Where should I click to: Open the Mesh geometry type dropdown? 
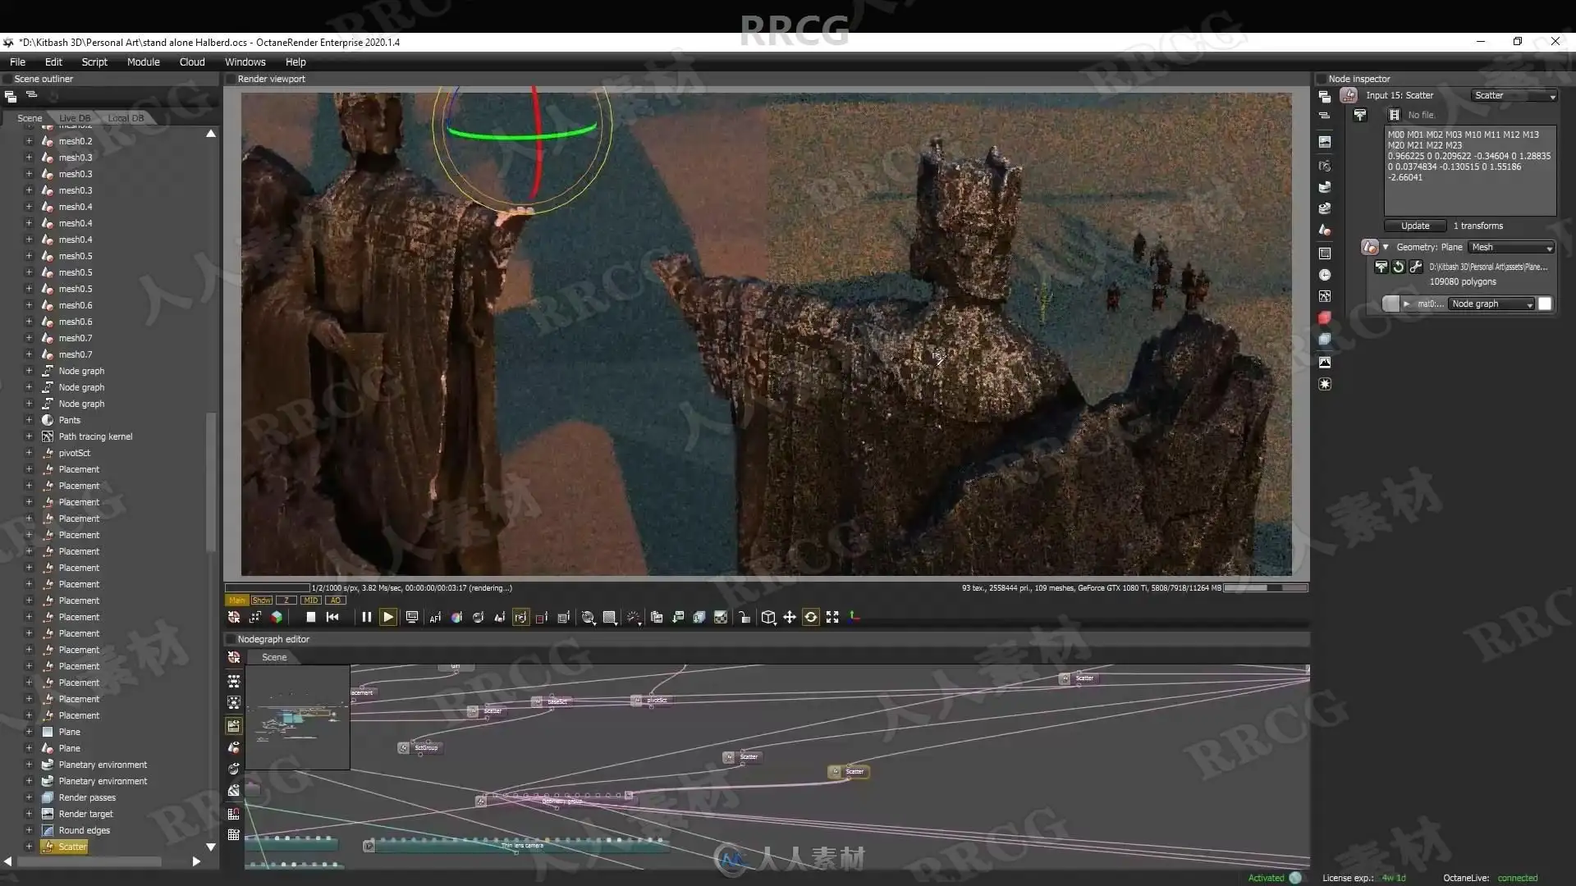pos(1512,247)
